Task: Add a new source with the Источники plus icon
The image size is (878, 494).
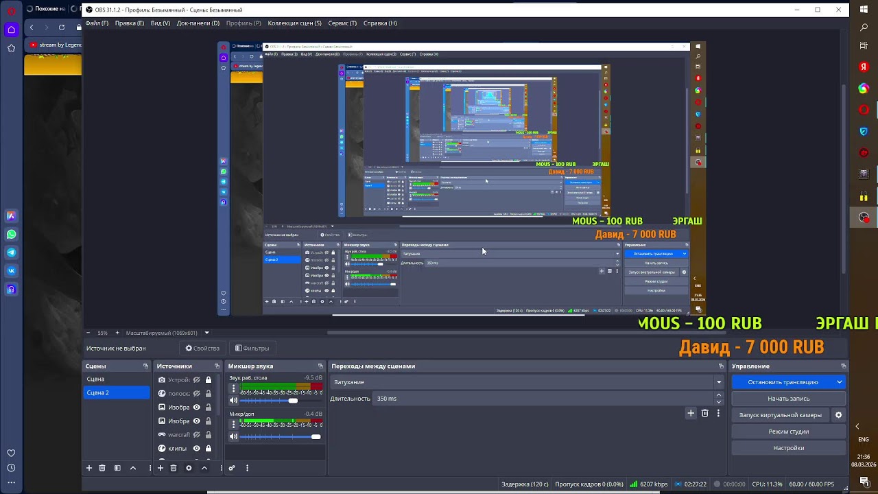Action: click(x=160, y=468)
